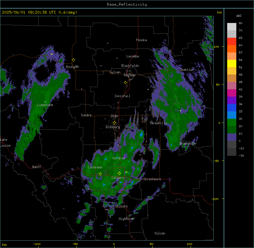Click the HighRiver label

coord(127,219)
